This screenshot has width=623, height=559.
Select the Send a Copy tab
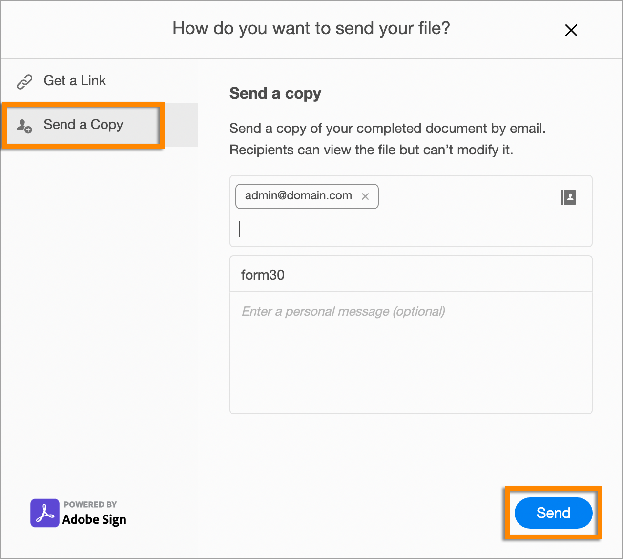(83, 125)
